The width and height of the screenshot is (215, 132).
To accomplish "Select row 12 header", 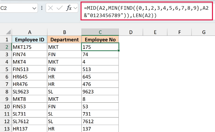I will coord(6,121).
